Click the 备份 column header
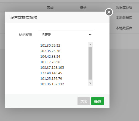 [x=83, y=7]
